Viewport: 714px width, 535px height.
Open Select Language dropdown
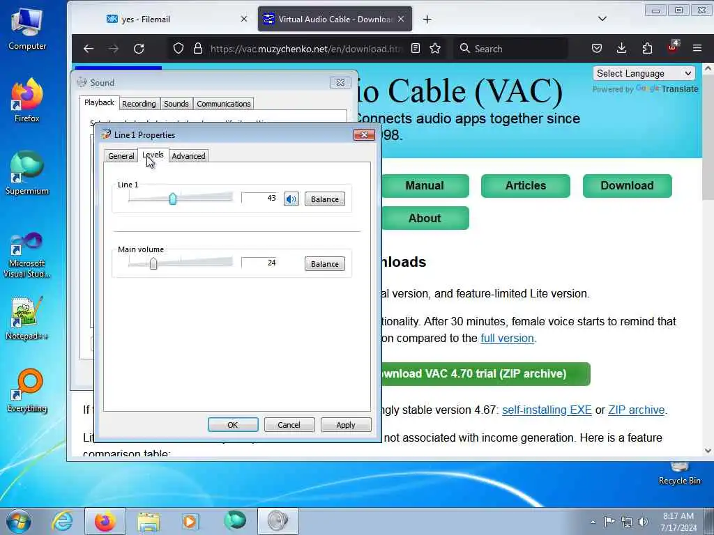pyautogui.click(x=644, y=73)
